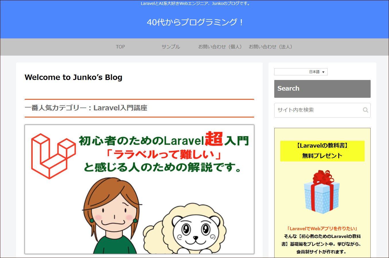Viewport: 389px width, 258px height.
Task: Click the blue gift box image
Action: coord(322,192)
